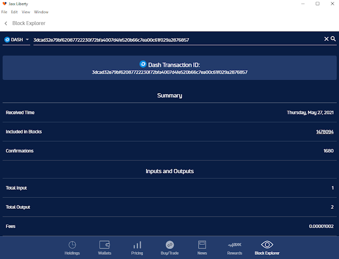Clear the search field with the X icon
This screenshot has height=259, width=339.
326,39
